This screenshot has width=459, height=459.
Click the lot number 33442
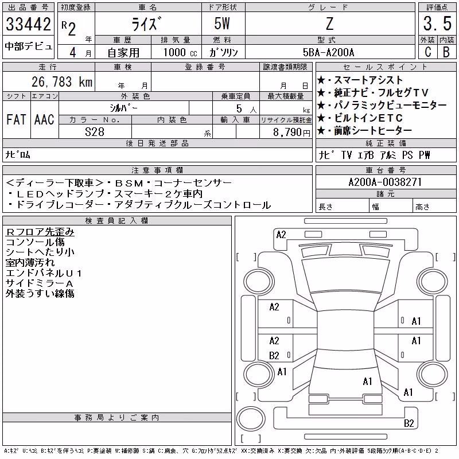coord(28,24)
